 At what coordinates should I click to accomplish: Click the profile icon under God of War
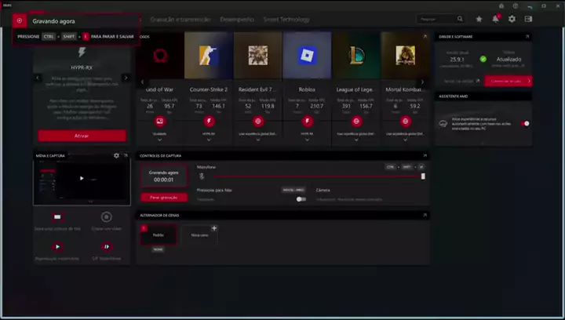click(159, 122)
